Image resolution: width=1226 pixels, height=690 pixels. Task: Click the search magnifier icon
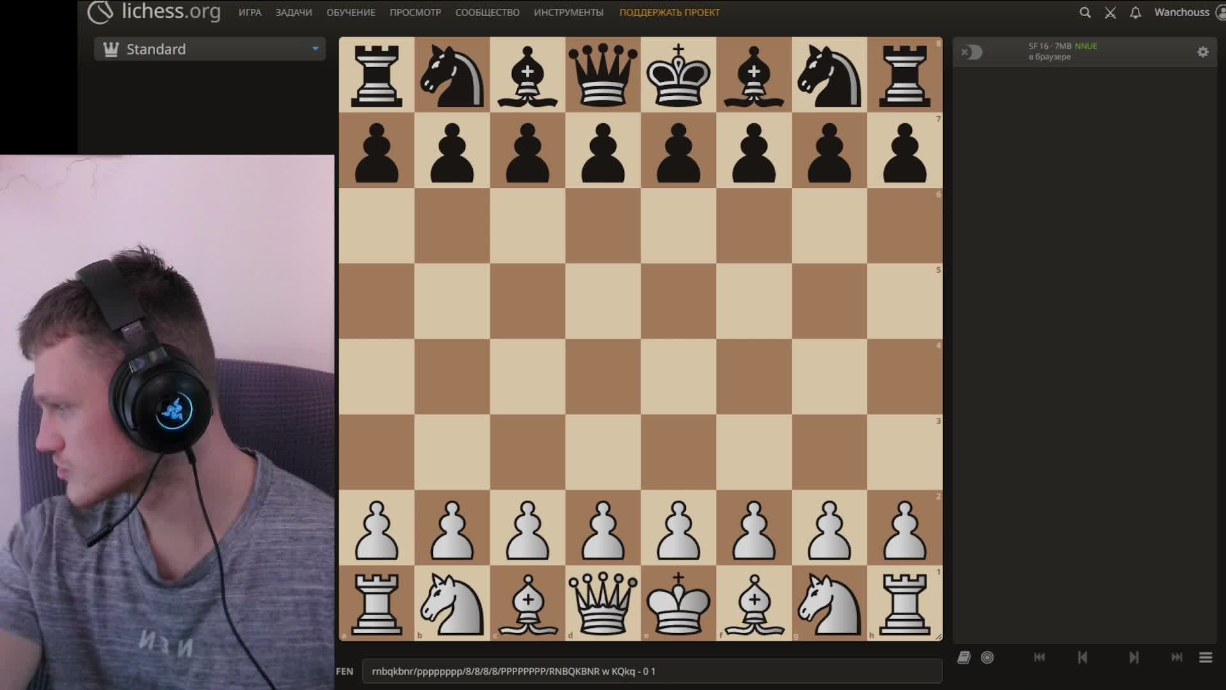(x=1085, y=12)
